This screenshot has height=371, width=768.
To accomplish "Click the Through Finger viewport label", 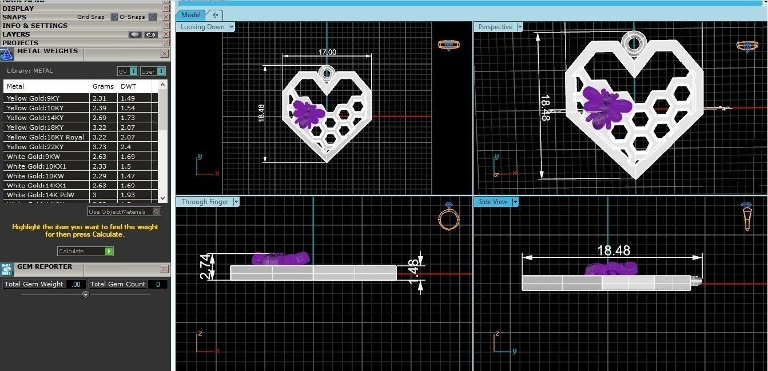I will click(205, 202).
